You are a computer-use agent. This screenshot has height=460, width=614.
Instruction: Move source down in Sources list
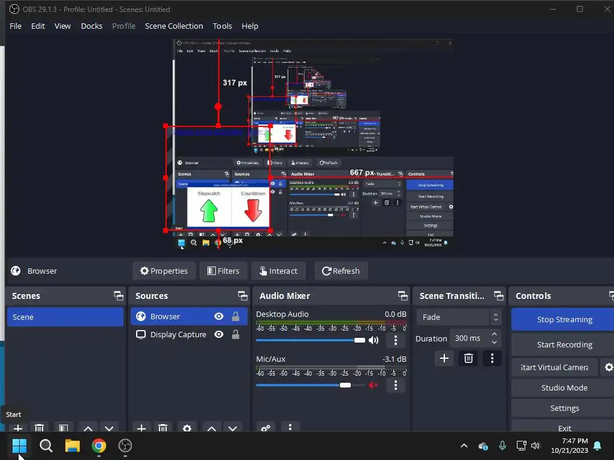233,428
